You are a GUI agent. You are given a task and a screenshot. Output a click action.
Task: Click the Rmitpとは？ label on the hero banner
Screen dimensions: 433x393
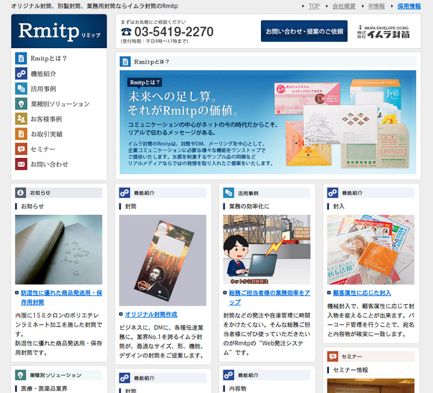pyautogui.click(x=145, y=82)
